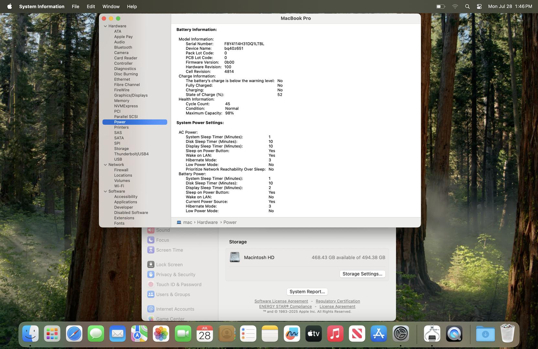Launch Freeform from the Dock
538x349 pixels.
tap(291, 333)
